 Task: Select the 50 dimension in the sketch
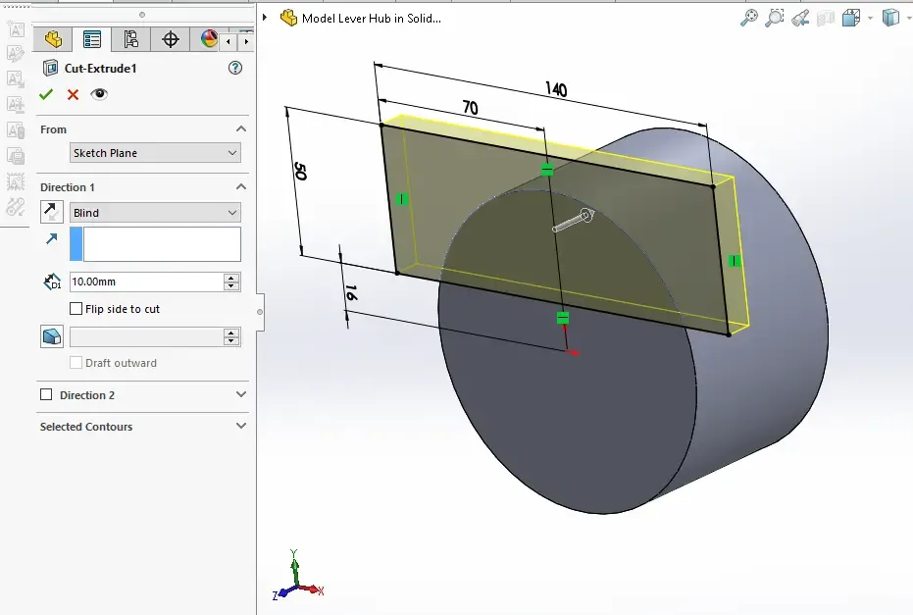coord(300,172)
